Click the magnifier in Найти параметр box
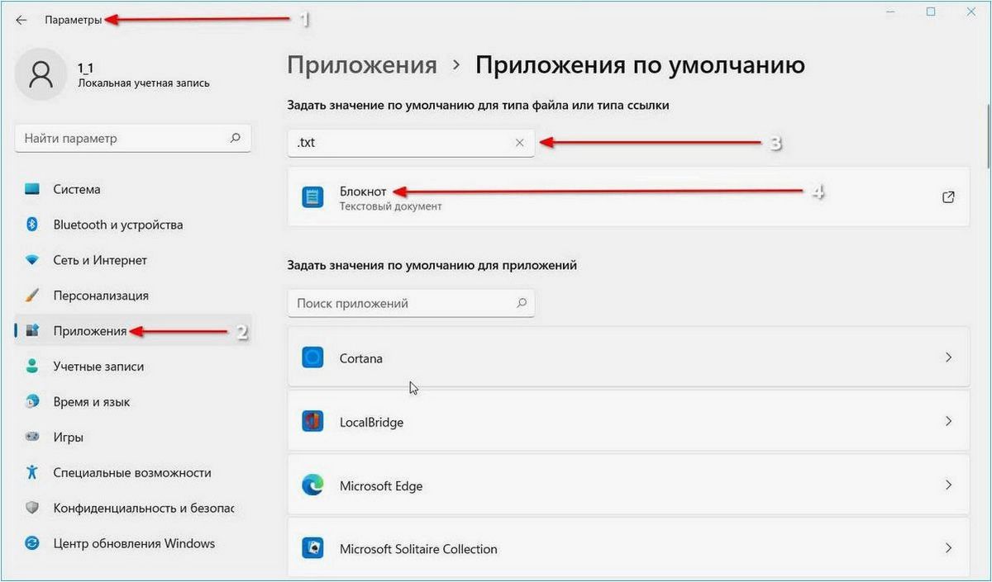 pos(236,139)
